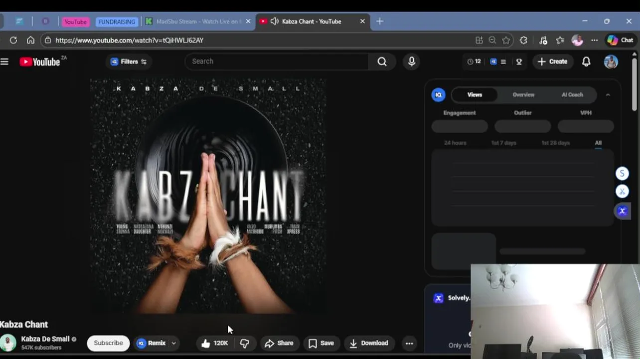Click the address bar URL

click(130, 40)
